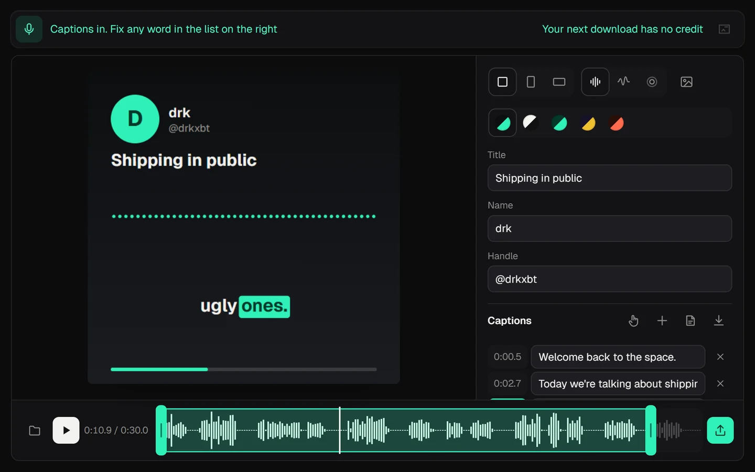Image resolution: width=755 pixels, height=472 pixels.
Task: Click the '0:10.9 / 0:30.0' time readout
Action: pos(116,431)
